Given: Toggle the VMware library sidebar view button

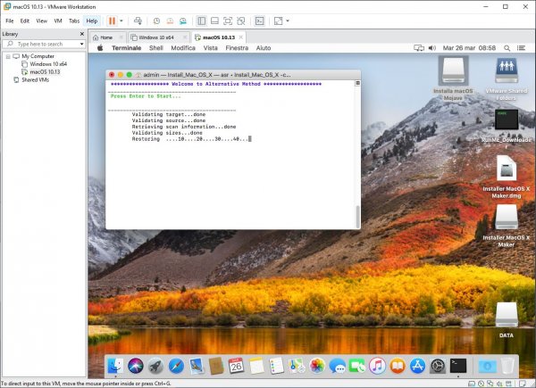Looking at the screenshot, I should tap(201, 21).
